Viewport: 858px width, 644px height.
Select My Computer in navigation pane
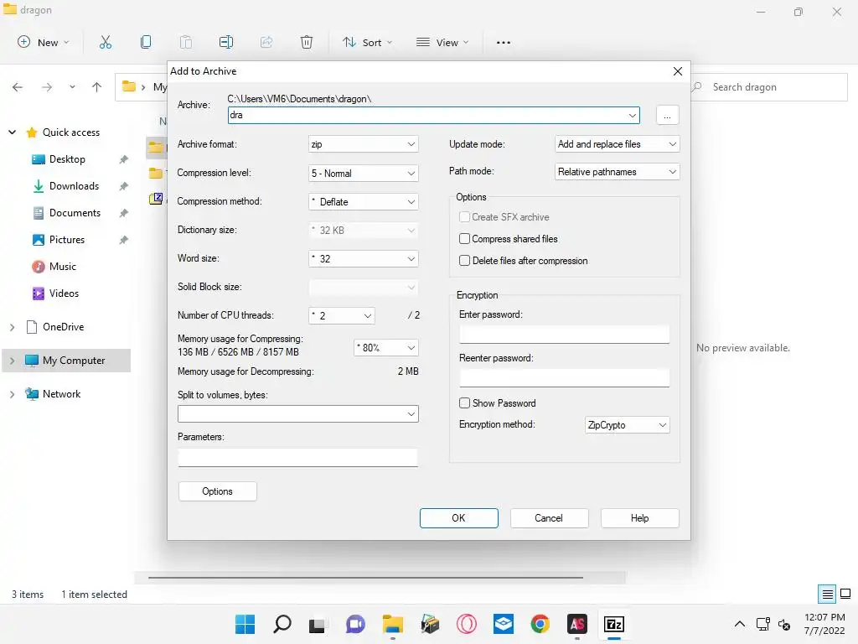67,361
